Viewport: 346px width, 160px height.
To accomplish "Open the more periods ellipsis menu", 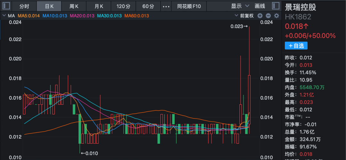I will (x=166, y=6).
